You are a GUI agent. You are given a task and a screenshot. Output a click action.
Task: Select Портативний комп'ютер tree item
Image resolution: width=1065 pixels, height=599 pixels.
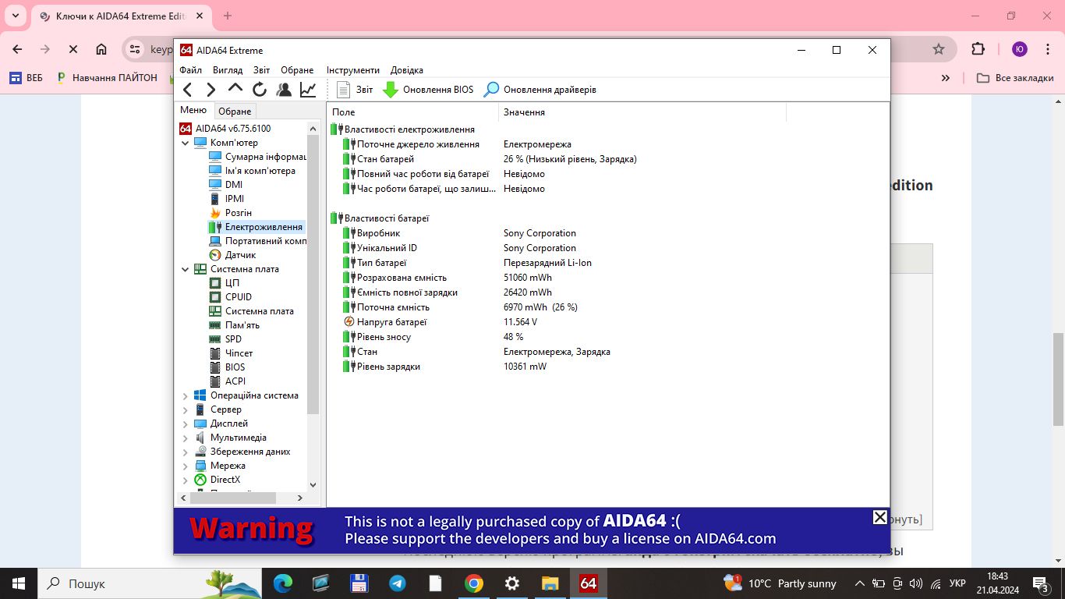click(257, 241)
